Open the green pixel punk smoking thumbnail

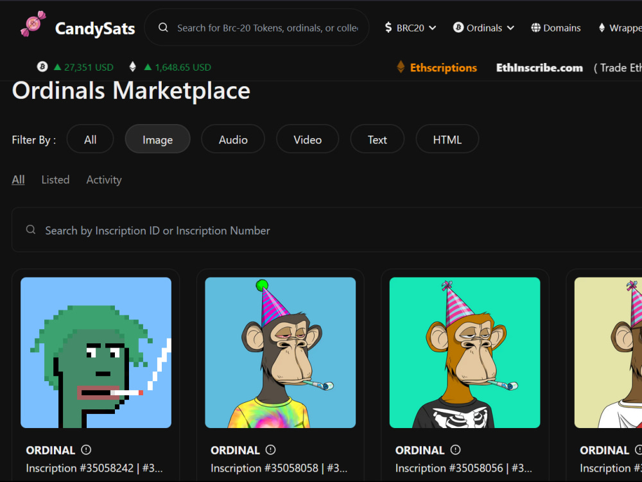coord(96,352)
